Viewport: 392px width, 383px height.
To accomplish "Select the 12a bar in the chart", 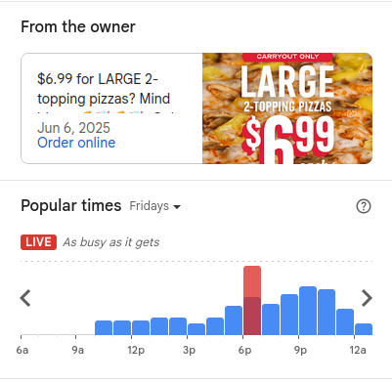I will 364,329.
